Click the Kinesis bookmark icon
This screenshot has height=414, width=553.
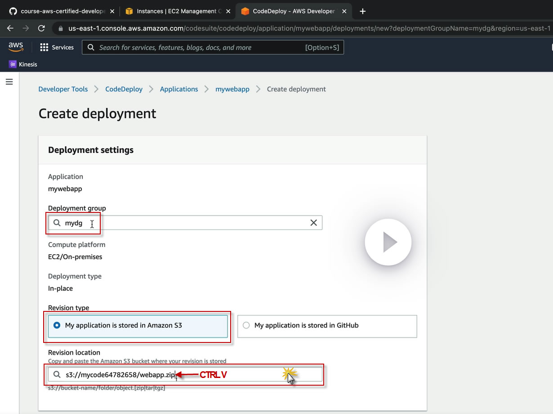tap(13, 64)
